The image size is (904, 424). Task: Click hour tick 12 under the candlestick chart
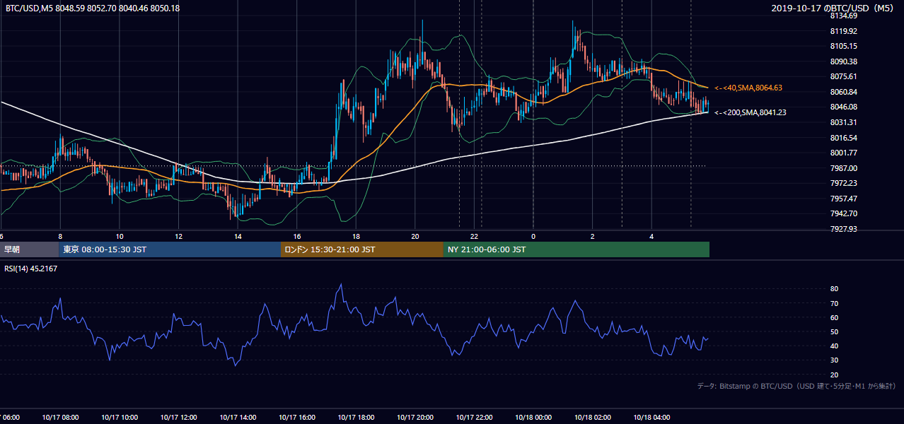179,236
